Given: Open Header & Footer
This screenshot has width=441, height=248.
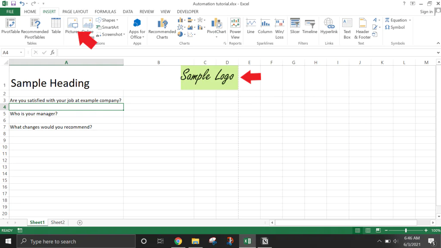Looking at the screenshot, I should click(x=362, y=28).
